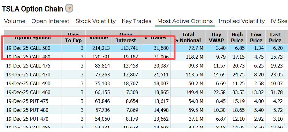Go to the Key Trades tab

click(136, 21)
